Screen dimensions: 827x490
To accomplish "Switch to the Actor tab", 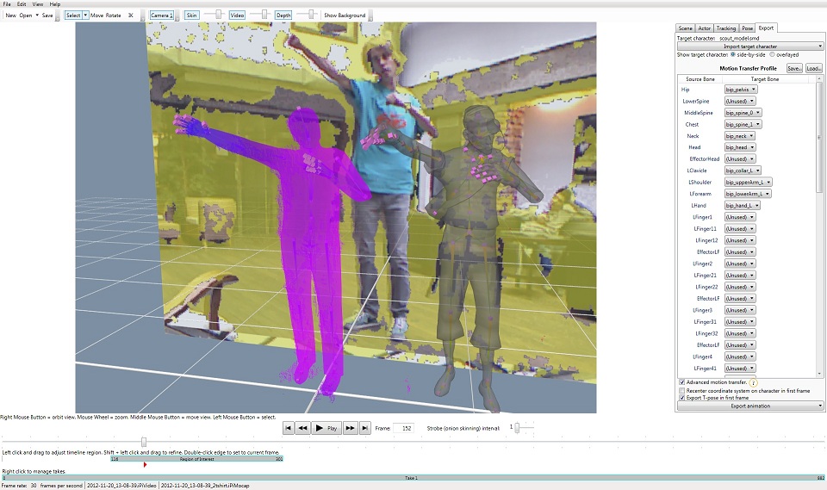I will click(704, 28).
